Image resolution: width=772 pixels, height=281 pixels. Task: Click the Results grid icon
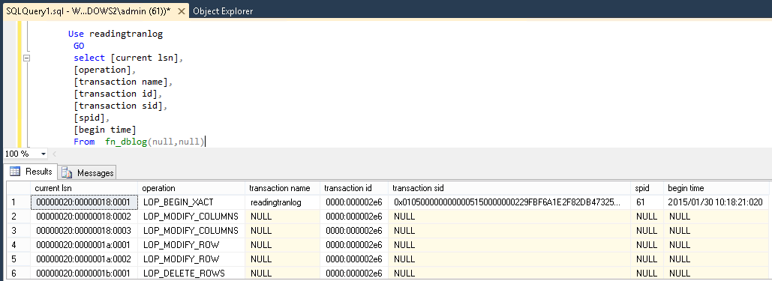(x=15, y=172)
